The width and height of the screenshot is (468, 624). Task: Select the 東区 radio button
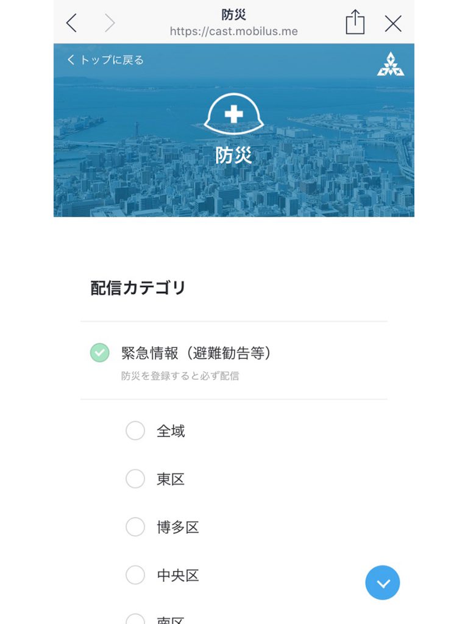coord(135,479)
